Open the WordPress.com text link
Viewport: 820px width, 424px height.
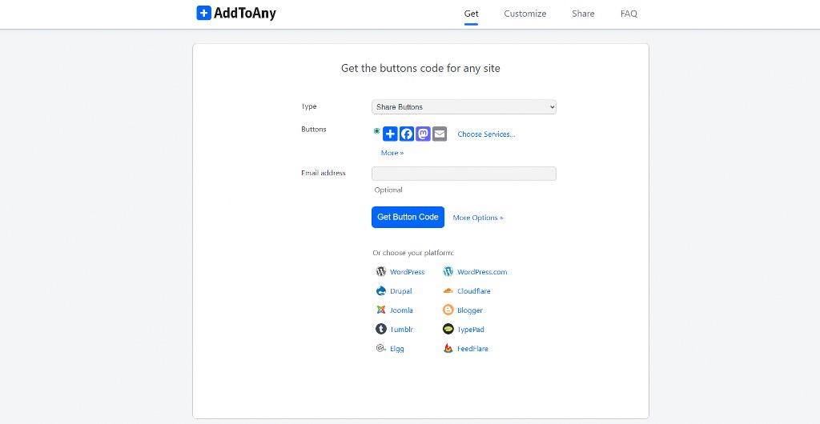pyautogui.click(x=482, y=272)
